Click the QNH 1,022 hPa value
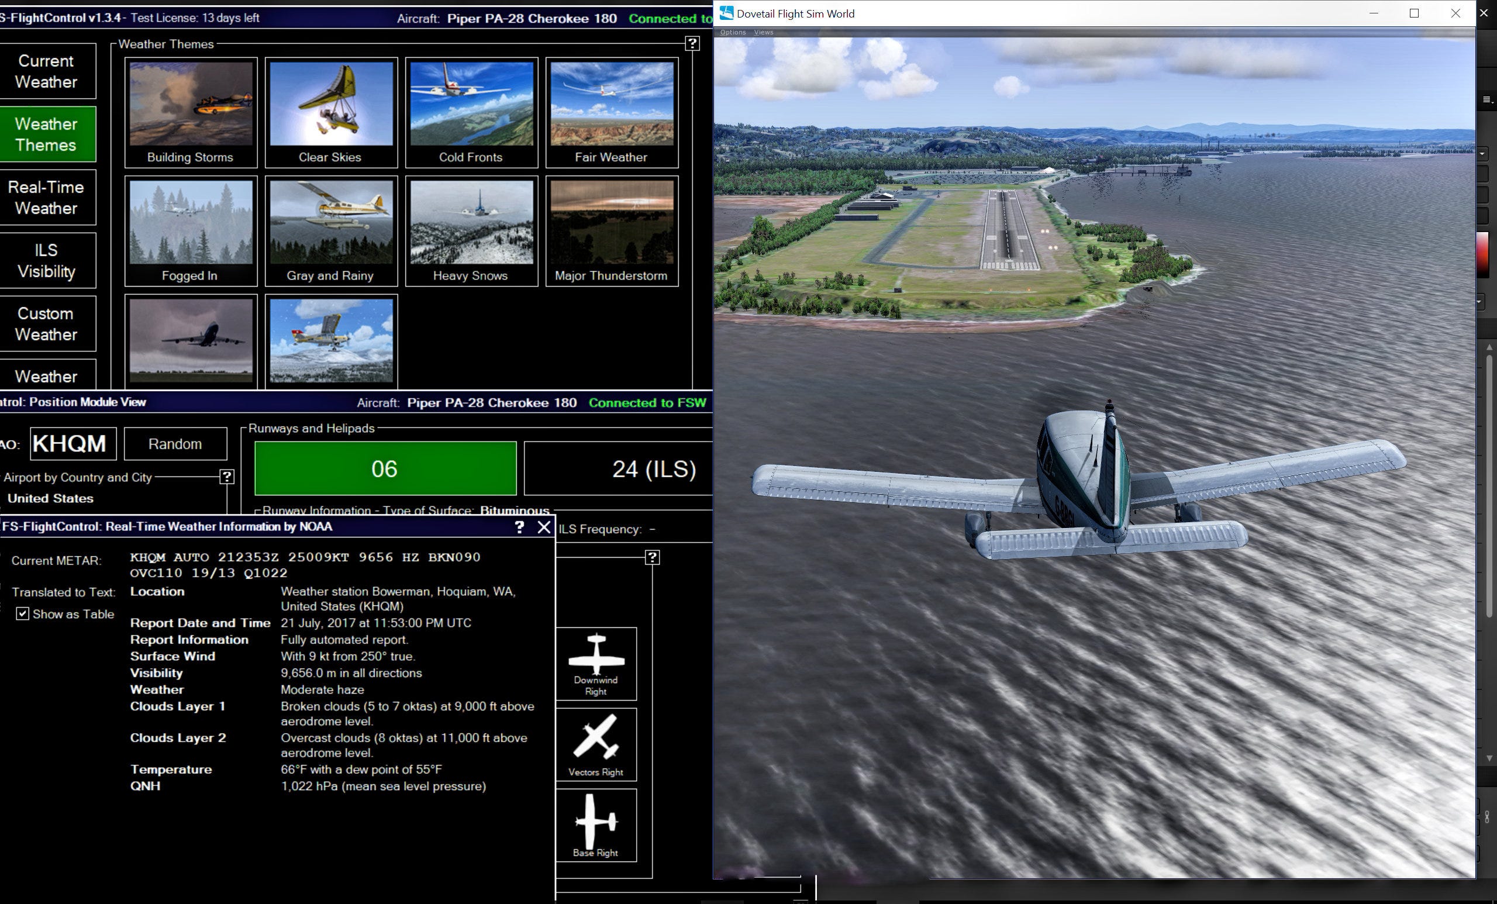1497x904 pixels. pos(383,786)
